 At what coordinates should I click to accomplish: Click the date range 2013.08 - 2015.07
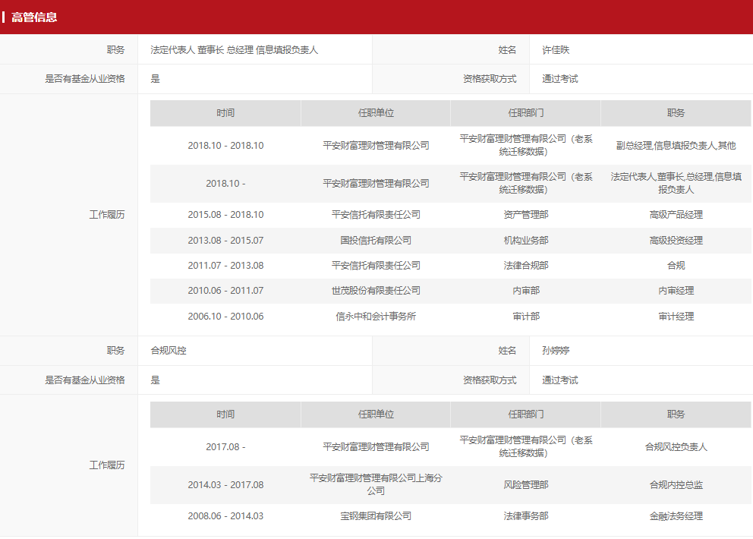tap(225, 240)
